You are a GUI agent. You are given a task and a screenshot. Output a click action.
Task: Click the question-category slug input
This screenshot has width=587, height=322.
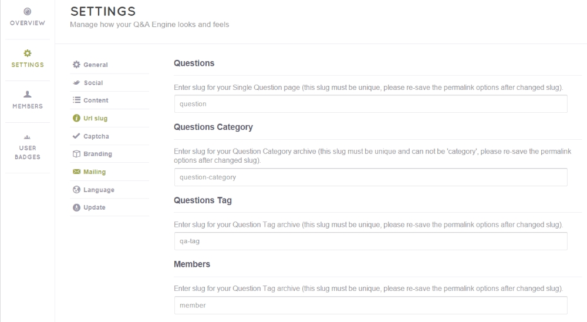tap(370, 177)
